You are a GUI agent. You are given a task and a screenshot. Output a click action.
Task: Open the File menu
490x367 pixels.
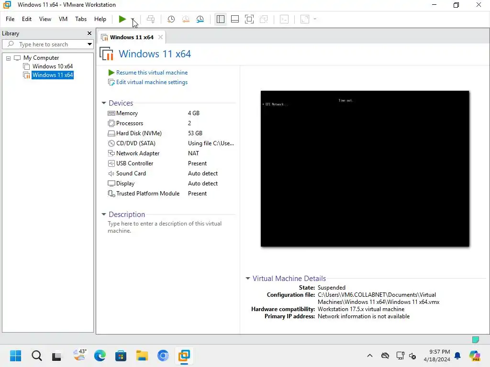click(x=10, y=19)
